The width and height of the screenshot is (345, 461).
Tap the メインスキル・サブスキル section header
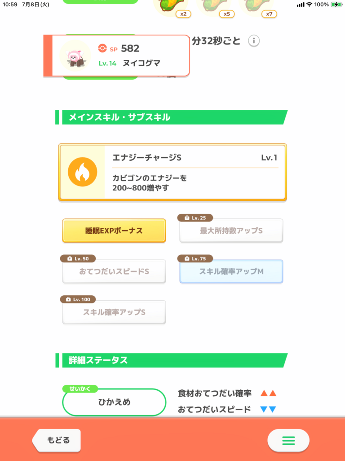click(172, 118)
